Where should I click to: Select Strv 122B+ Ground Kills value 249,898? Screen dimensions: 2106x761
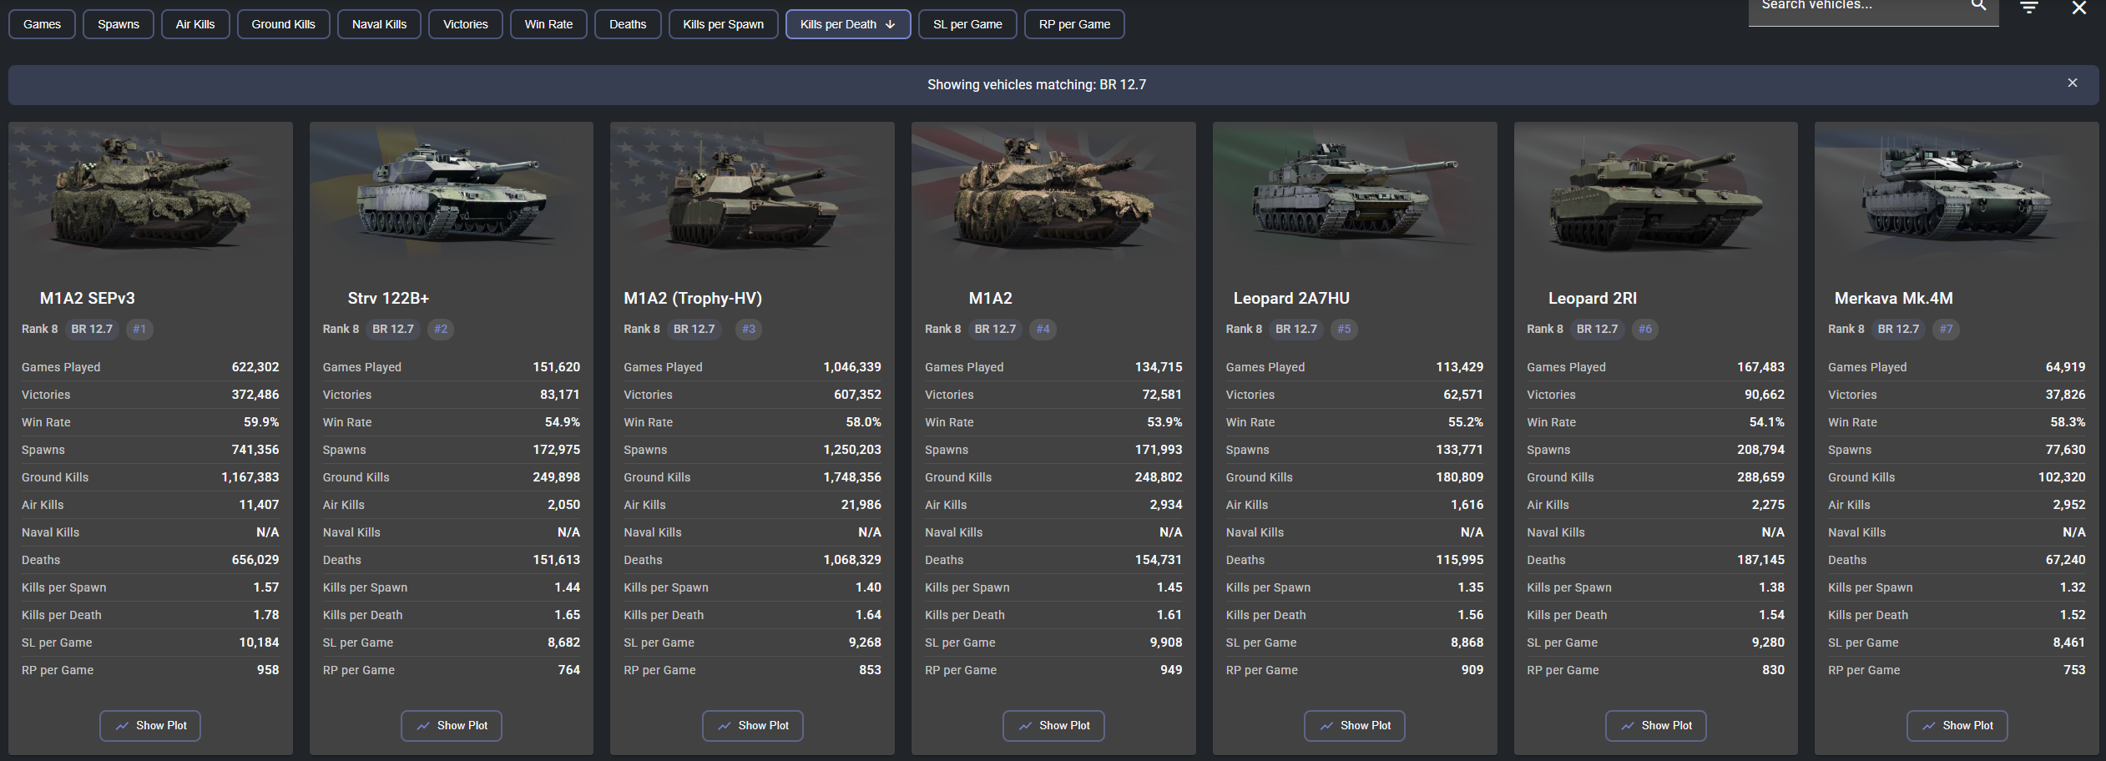coord(557,477)
